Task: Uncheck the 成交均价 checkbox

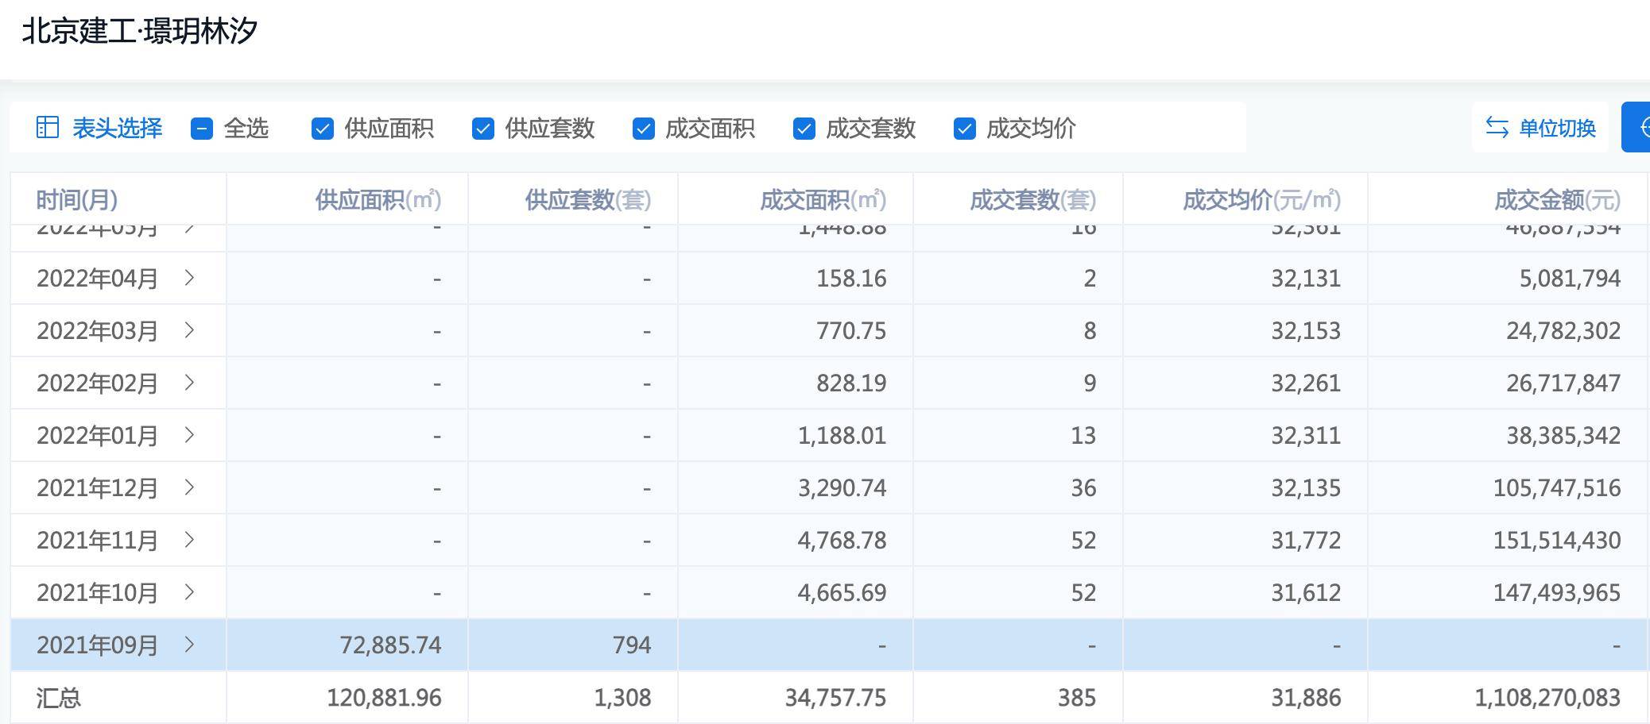Action: [965, 128]
